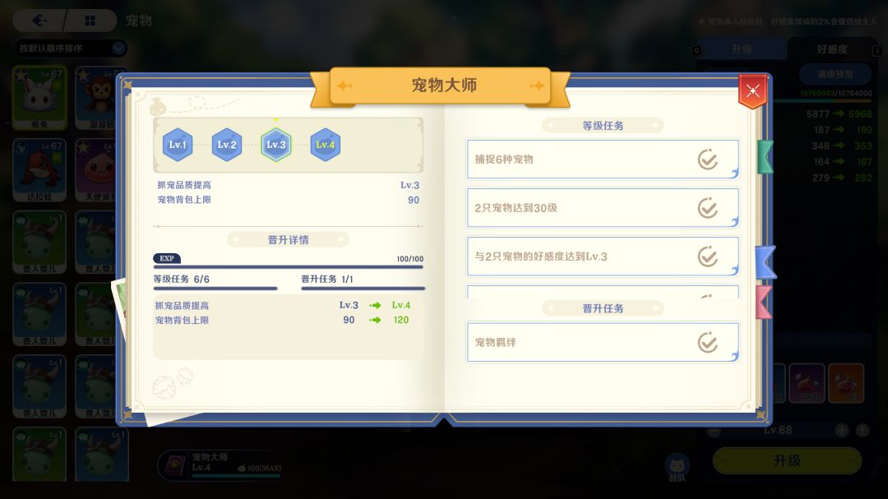Open the 2只宠物达到30级 task row
The width and height of the screenshot is (888, 499).
tap(603, 208)
